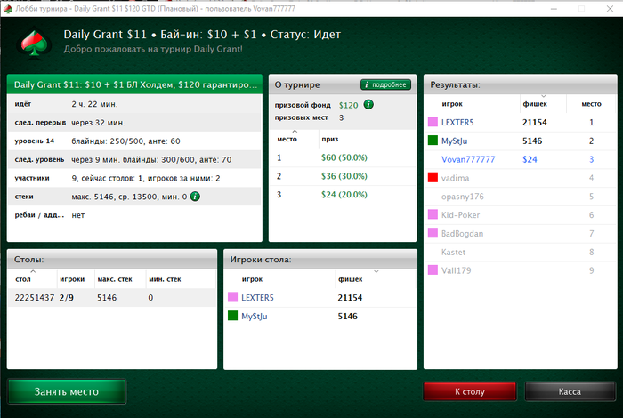
Task: Select vadima in results list
Action: (x=521, y=178)
